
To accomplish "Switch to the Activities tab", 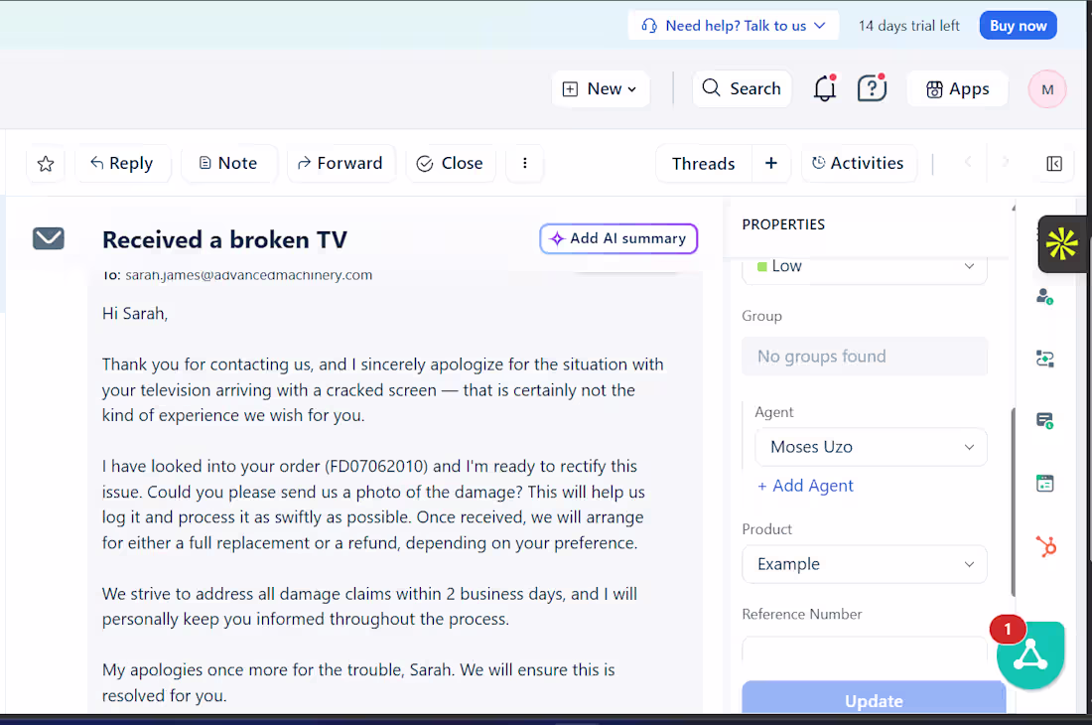I will 859,163.
